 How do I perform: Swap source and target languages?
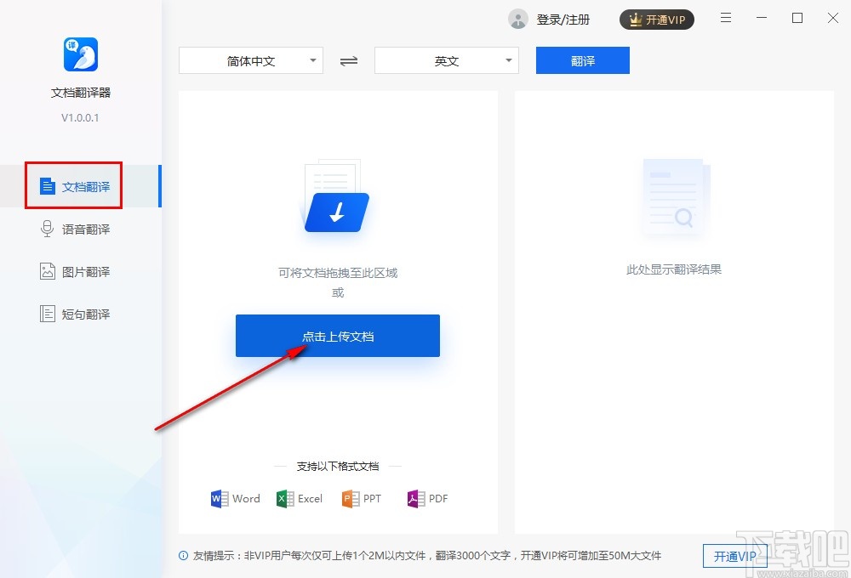[348, 60]
